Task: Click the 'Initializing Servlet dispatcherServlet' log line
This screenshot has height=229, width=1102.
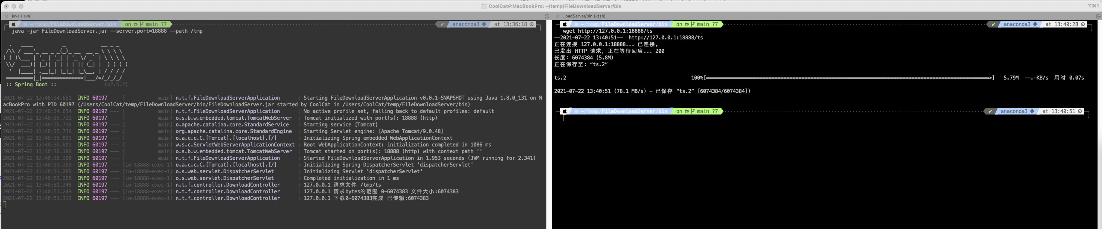Action: point(363,171)
